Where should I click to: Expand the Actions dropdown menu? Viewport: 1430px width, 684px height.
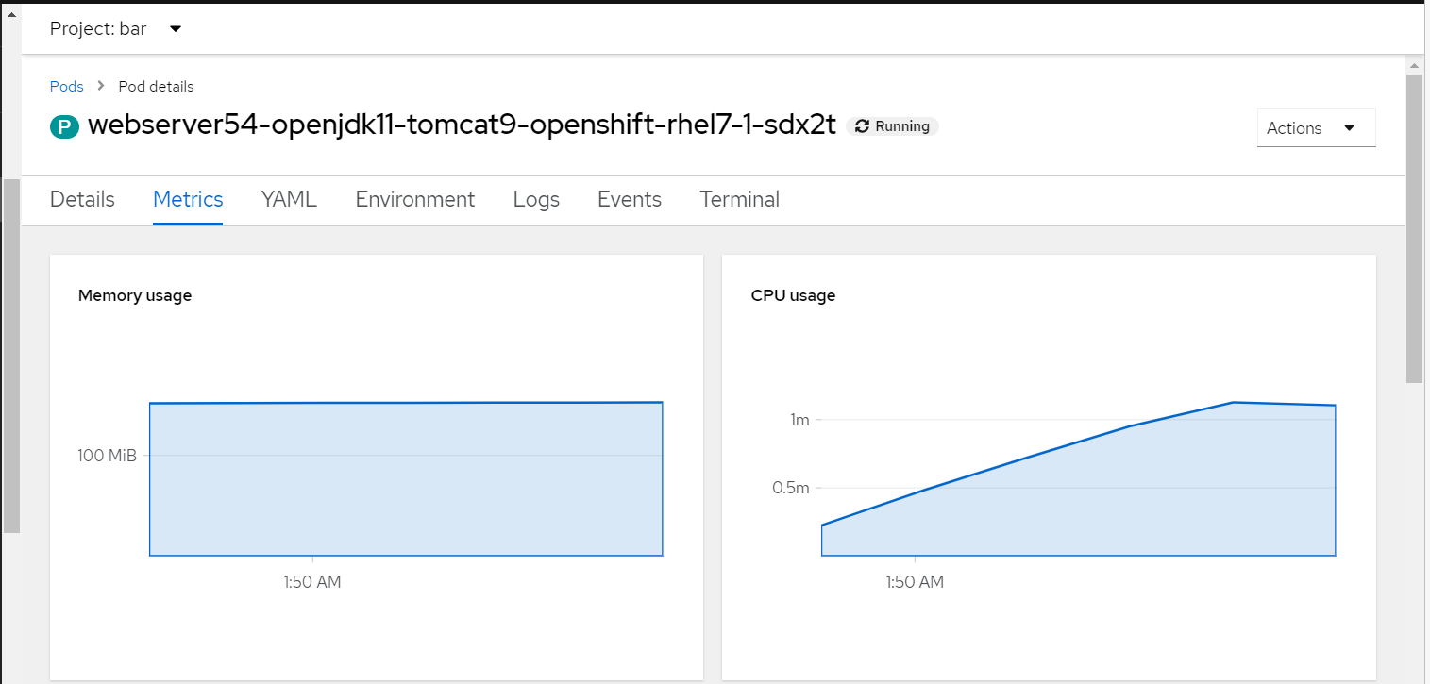click(1316, 128)
